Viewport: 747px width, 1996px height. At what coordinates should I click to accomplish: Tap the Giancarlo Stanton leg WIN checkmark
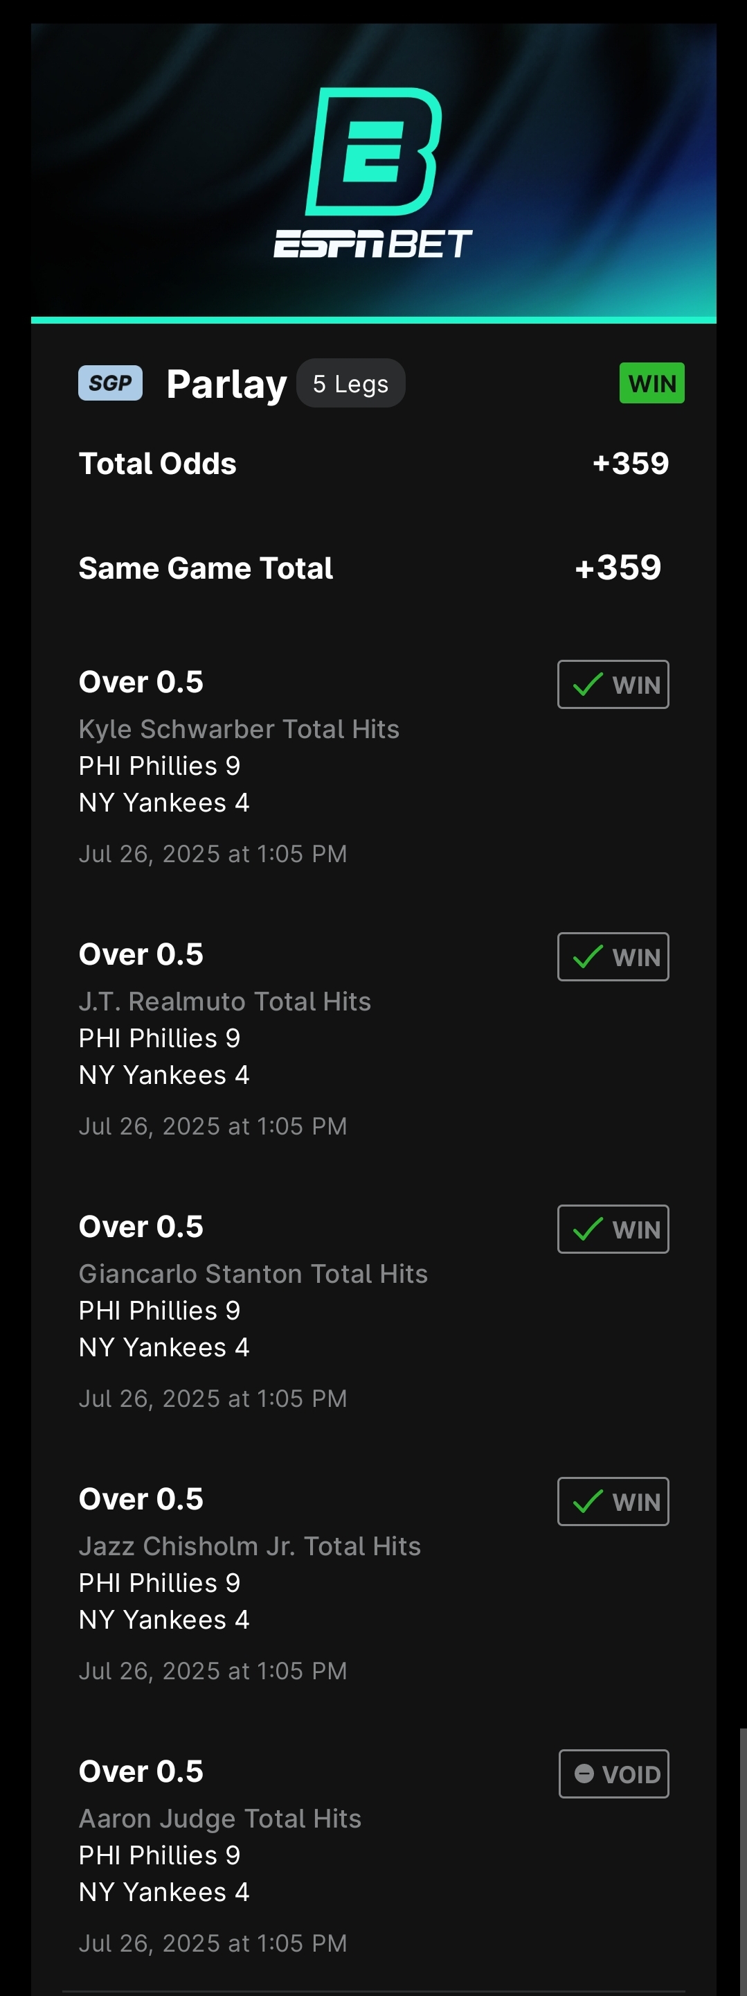pyautogui.click(x=588, y=1229)
